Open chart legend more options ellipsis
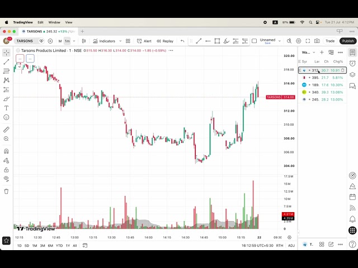 171,50
